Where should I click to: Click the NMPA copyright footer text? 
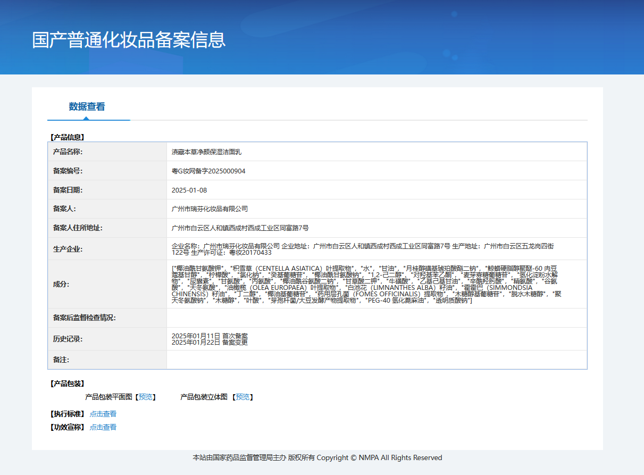pos(317,457)
